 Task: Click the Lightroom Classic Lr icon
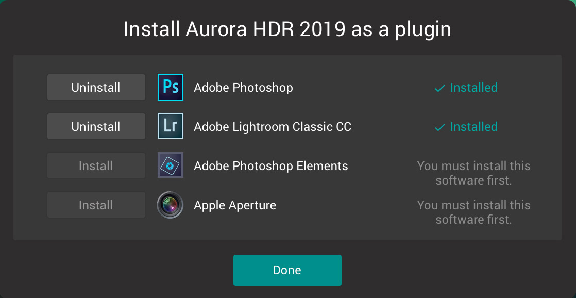pyautogui.click(x=170, y=126)
